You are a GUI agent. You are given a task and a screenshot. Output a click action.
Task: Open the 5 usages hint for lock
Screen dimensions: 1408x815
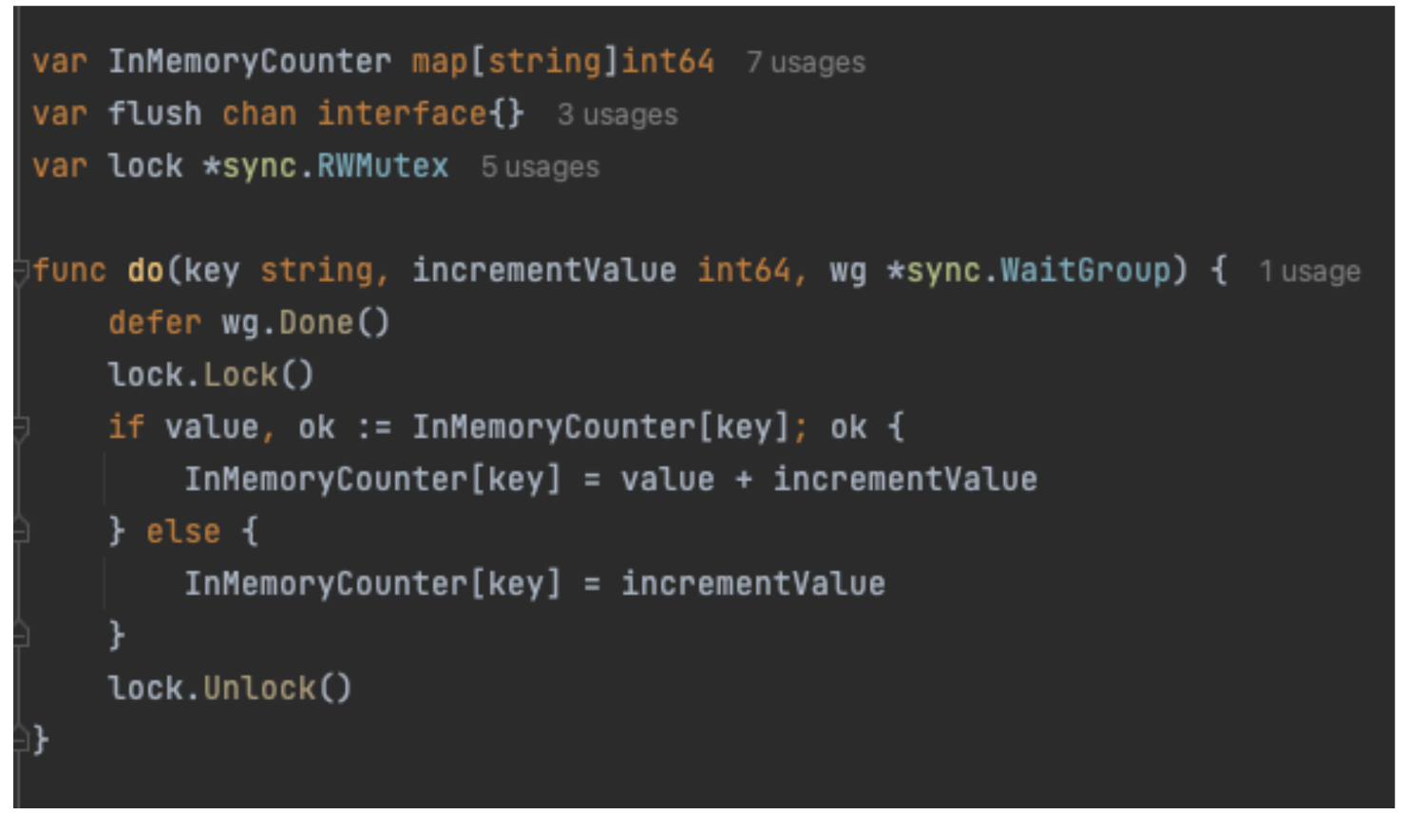[x=540, y=167]
